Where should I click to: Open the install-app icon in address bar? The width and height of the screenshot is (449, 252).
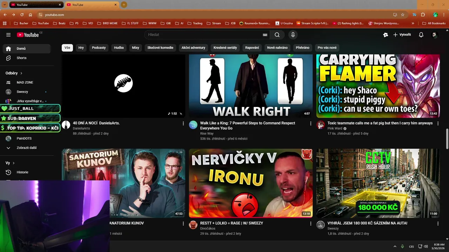point(395,15)
